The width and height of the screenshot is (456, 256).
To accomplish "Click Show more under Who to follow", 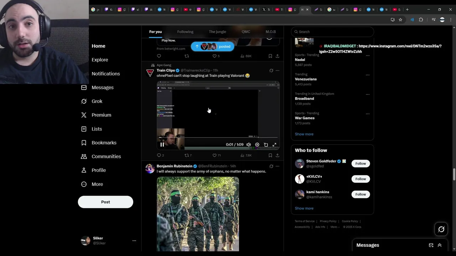I will click(x=304, y=208).
